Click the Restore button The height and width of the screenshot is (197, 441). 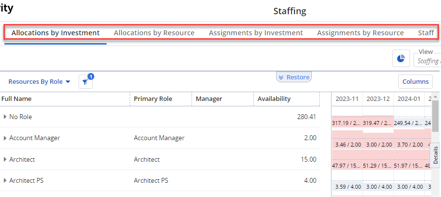pos(294,77)
